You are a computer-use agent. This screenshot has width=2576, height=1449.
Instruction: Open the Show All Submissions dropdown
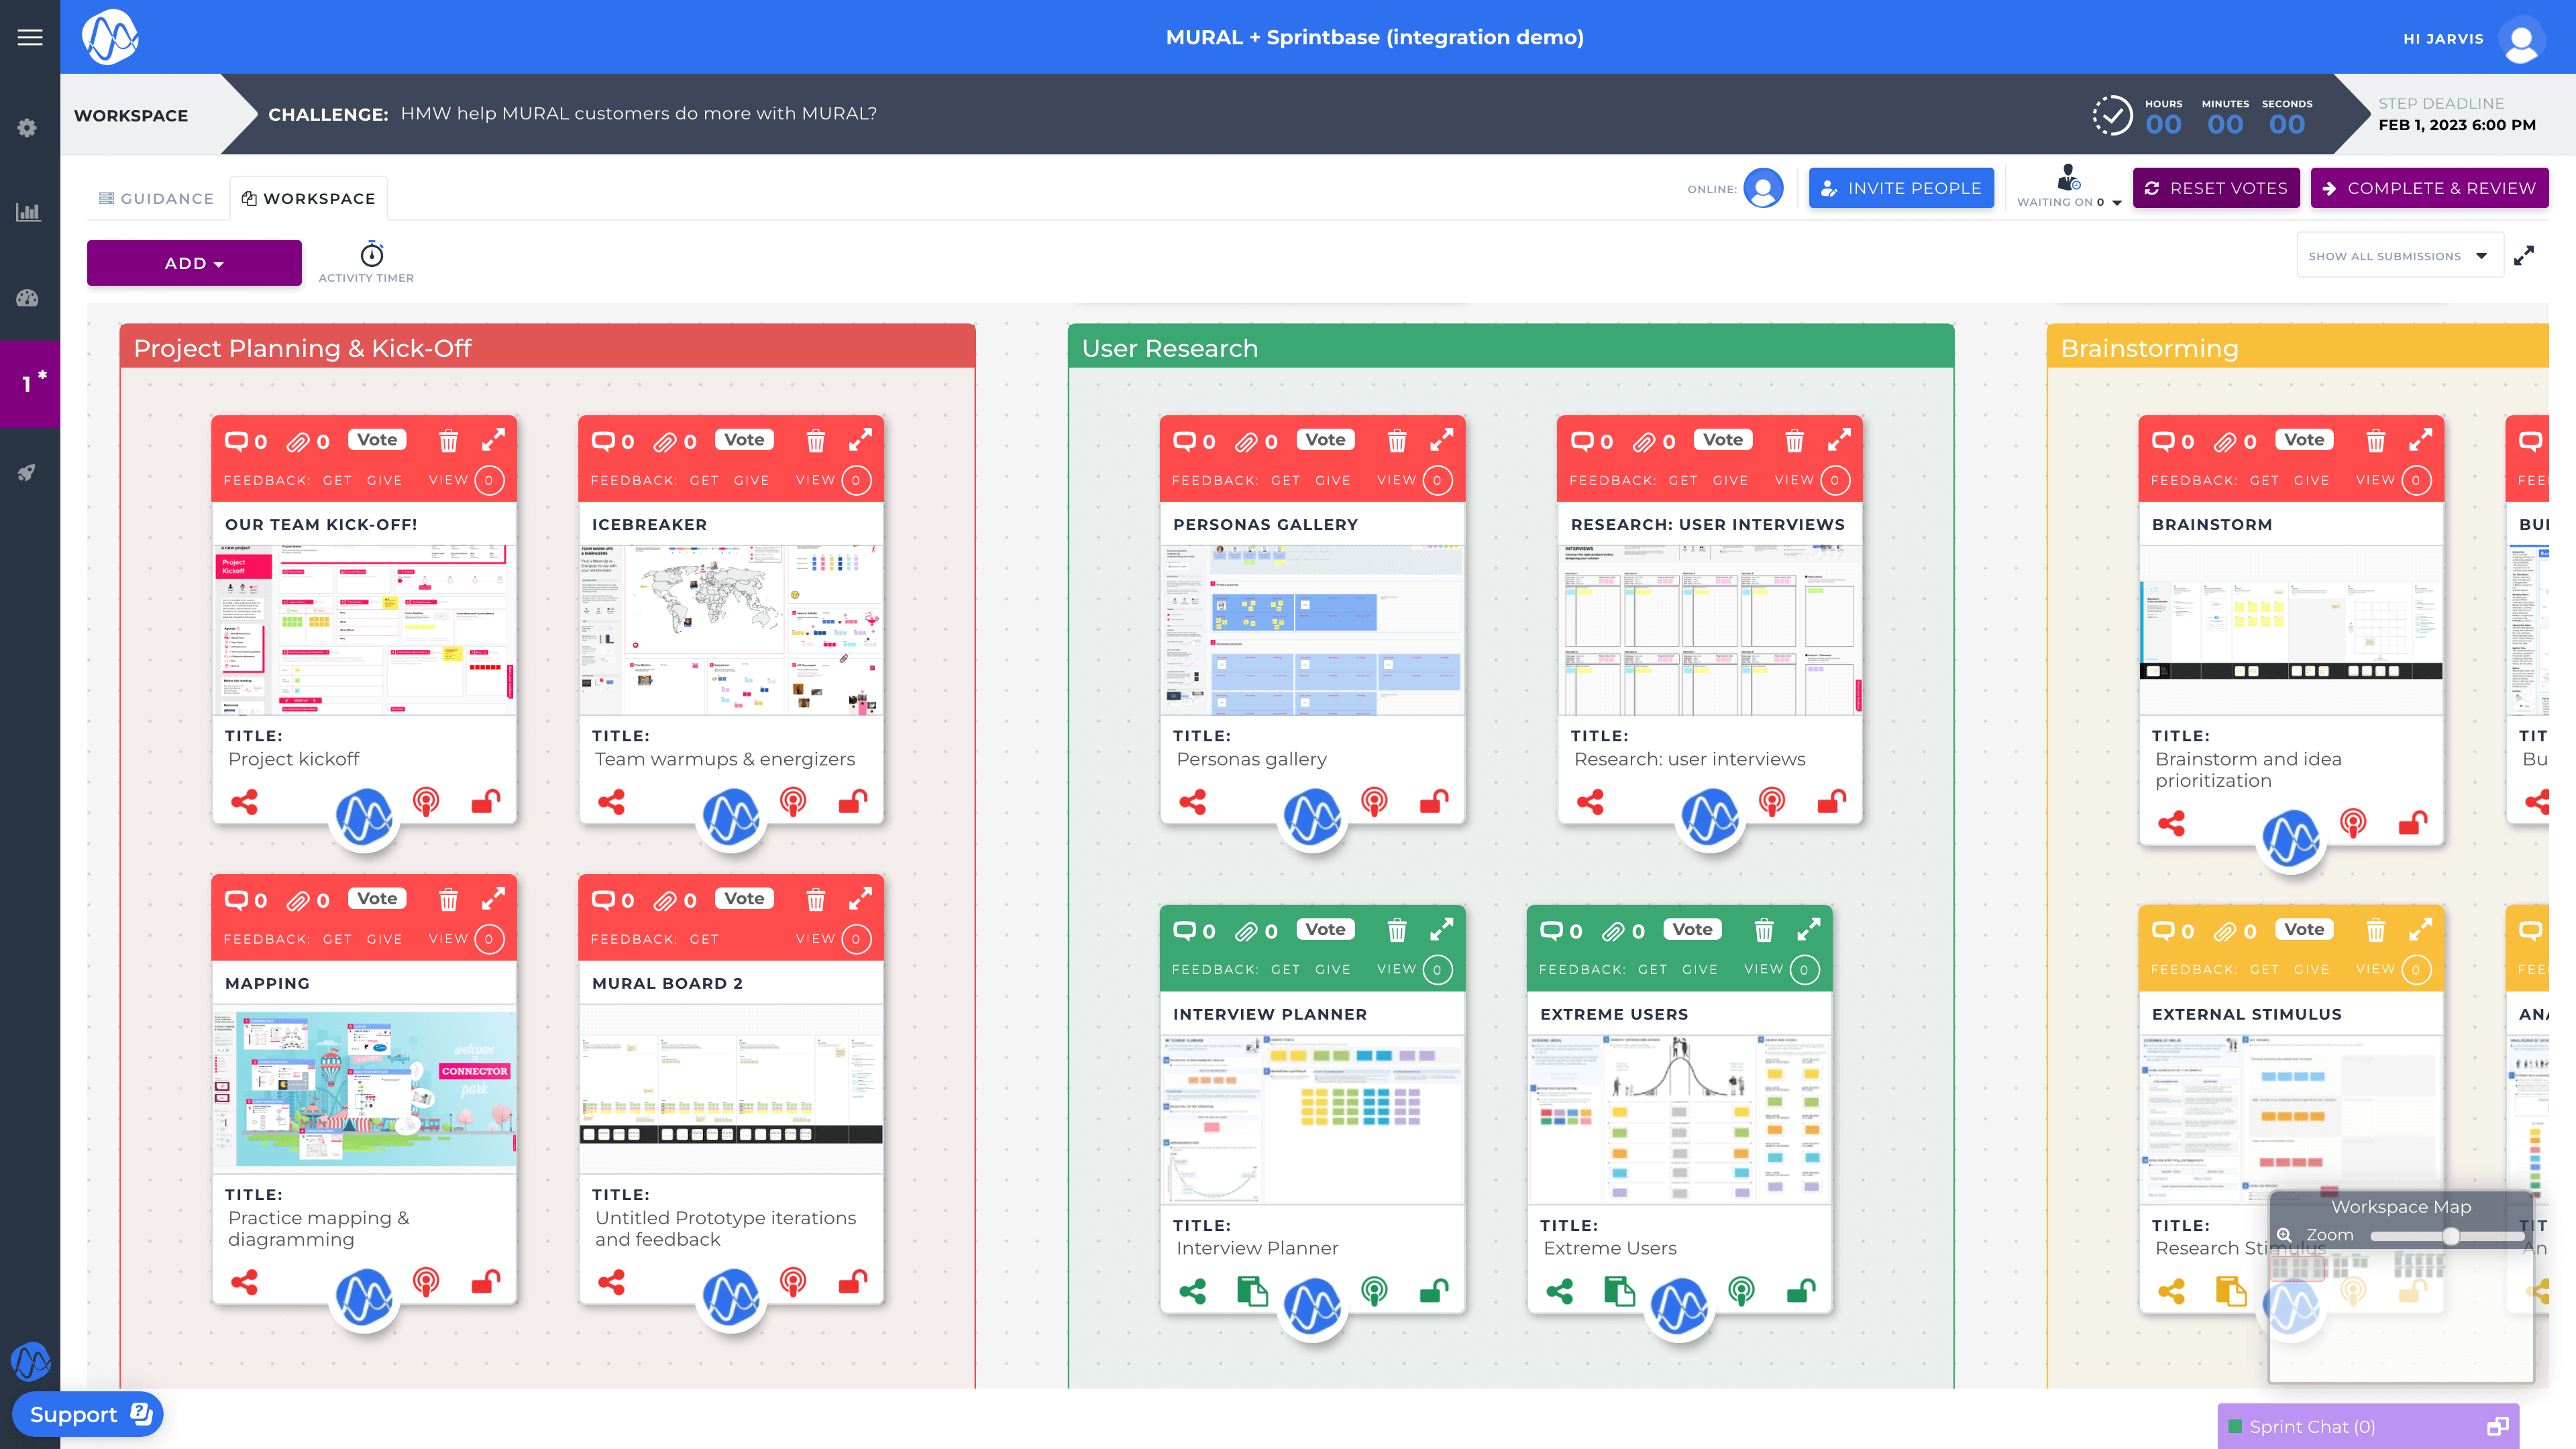click(2400, 256)
